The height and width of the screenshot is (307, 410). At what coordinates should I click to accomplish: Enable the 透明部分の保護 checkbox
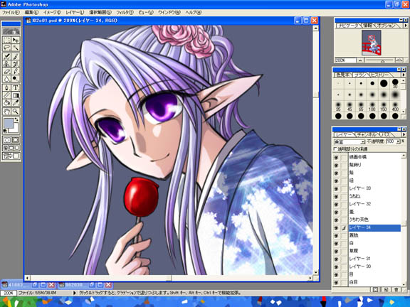point(335,149)
